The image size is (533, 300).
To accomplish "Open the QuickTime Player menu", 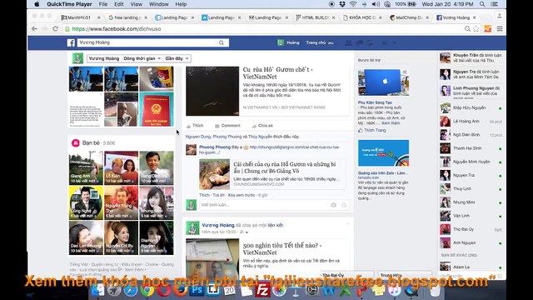I will click(x=69, y=4).
